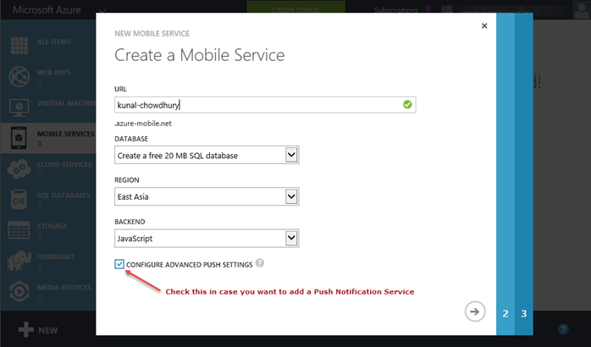The height and width of the screenshot is (347, 591).
Task: Select the MEDIA SERVICES sidebar label
Action: coord(64,288)
